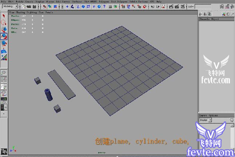Image resolution: width=235 pixels, height=157 pixels.
Task: Toggle the surfaces selection mask
Action: pos(83,7)
